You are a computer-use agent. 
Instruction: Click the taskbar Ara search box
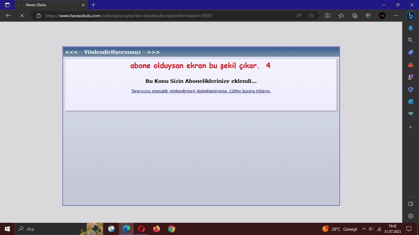click(x=59, y=229)
